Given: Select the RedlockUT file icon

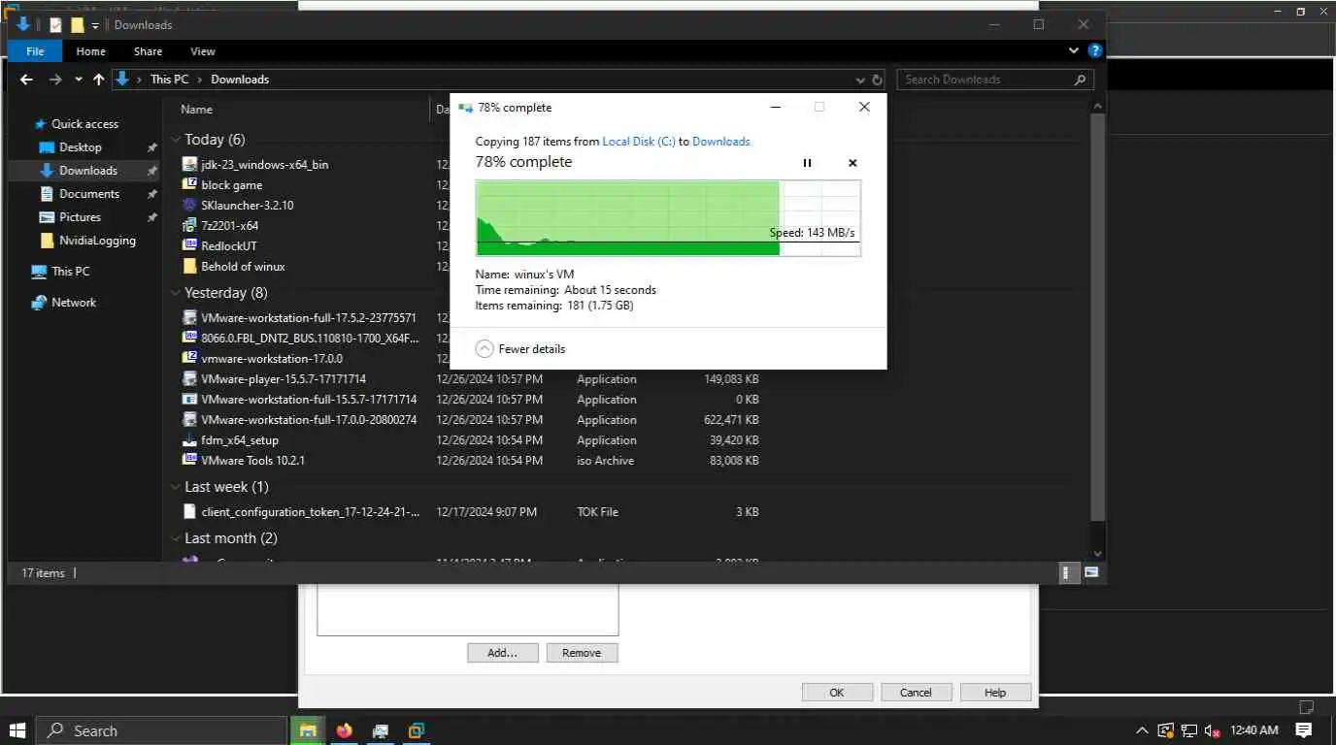Looking at the screenshot, I should [190, 245].
